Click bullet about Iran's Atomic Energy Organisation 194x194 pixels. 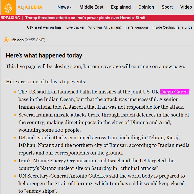click(x=96, y=164)
